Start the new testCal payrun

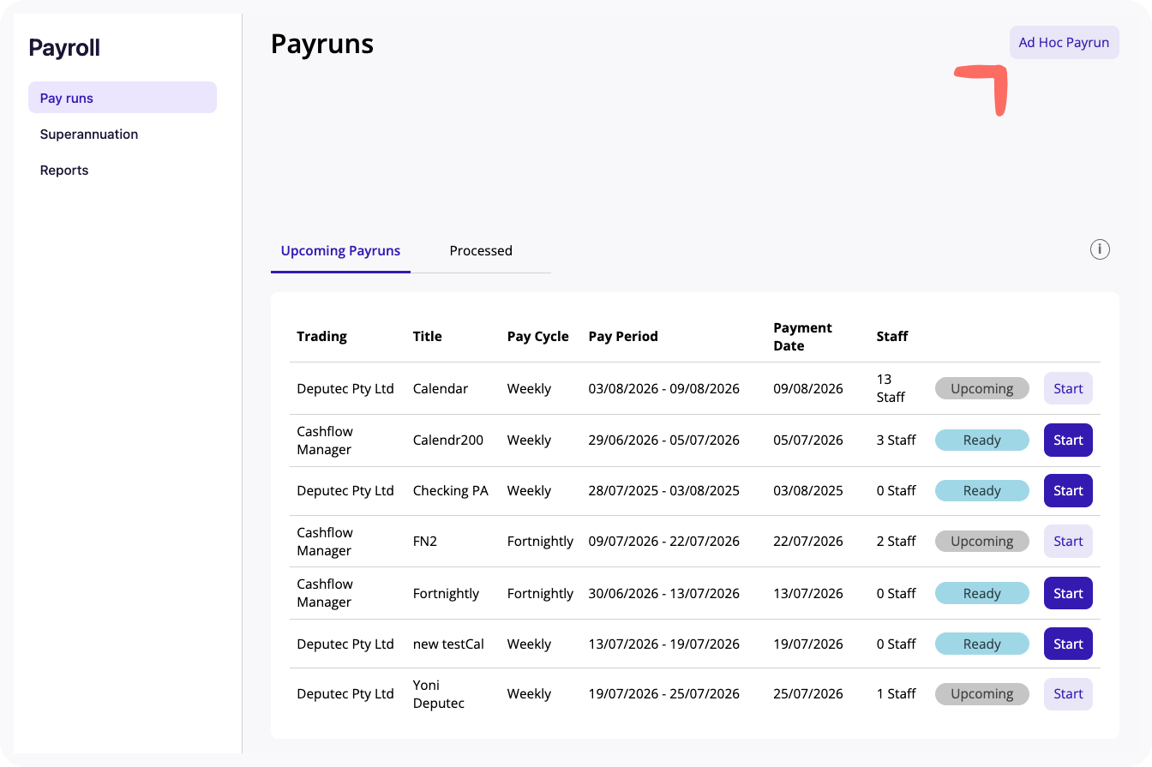1068,644
